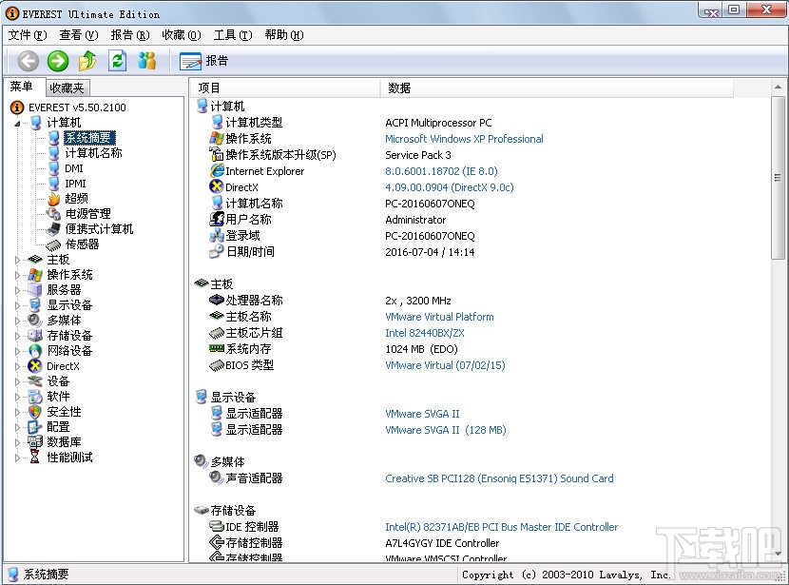Click the 安全性 shield icon
Image resolution: width=789 pixels, height=585 pixels.
point(36,411)
